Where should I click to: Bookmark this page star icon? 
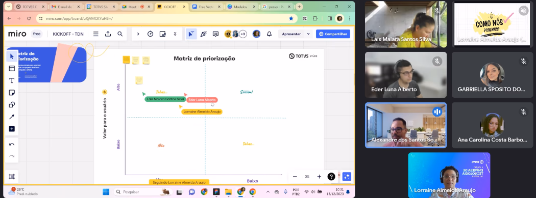[291, 18]
